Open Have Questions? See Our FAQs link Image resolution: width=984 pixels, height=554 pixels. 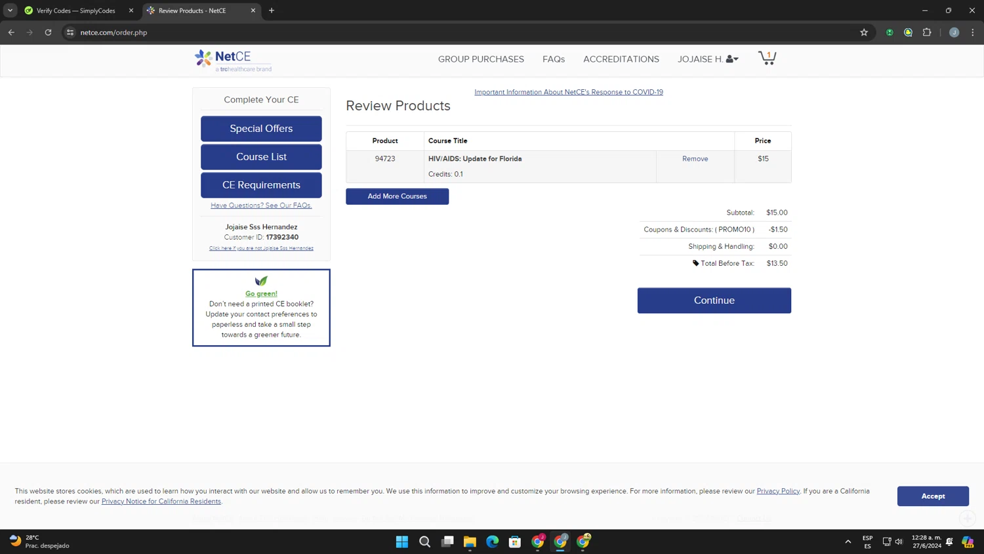pyautogui.click(x=261, y=205)
